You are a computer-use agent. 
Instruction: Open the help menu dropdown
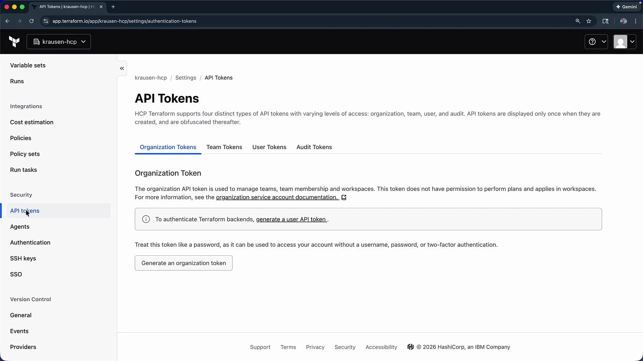596,42
